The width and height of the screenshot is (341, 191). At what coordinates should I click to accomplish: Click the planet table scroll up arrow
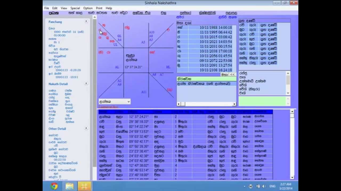292,111
